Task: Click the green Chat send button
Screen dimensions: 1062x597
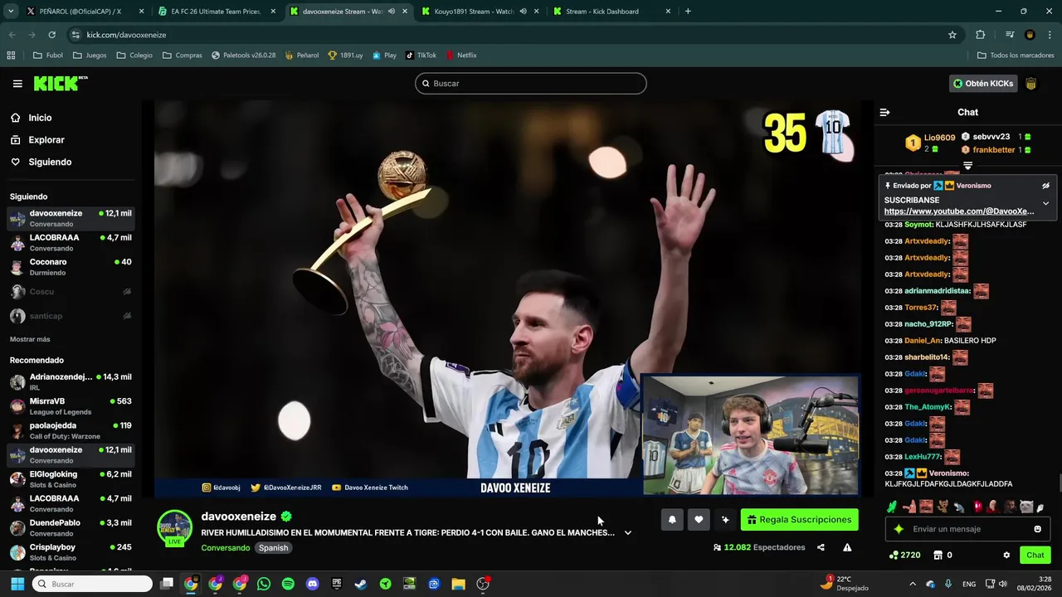Action: pyautogui.click(x=1035, y=556)
